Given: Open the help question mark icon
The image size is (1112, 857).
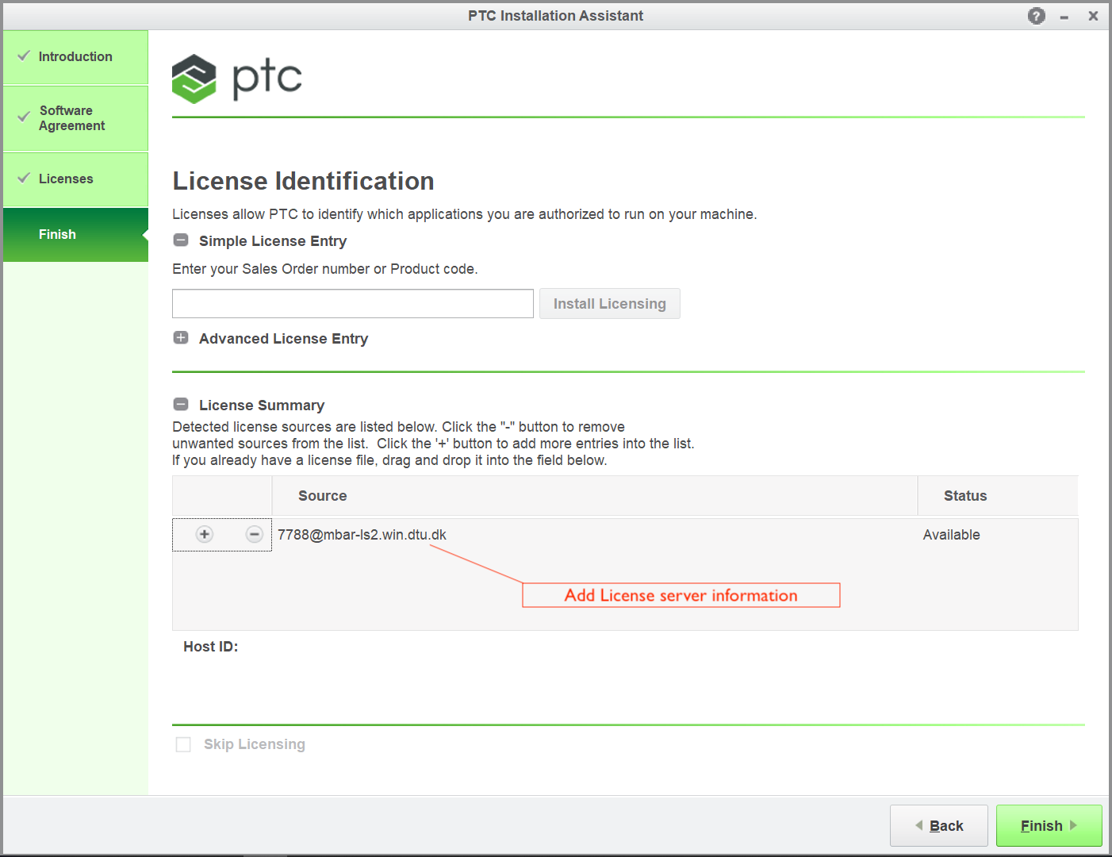Looking at the screenshot, I should (1036, 16).
